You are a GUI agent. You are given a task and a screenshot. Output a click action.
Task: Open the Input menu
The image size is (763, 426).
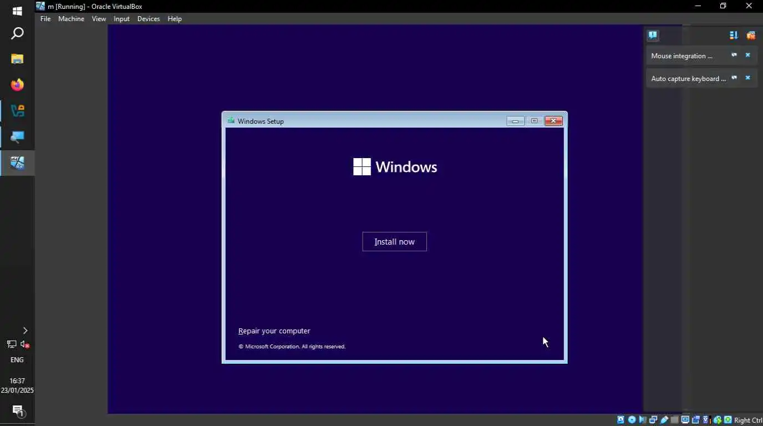coord(121,18)
